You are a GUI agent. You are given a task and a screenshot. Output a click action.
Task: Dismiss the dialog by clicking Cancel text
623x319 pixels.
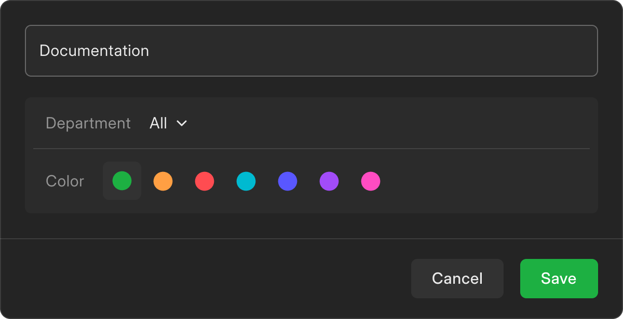[457, 279]
